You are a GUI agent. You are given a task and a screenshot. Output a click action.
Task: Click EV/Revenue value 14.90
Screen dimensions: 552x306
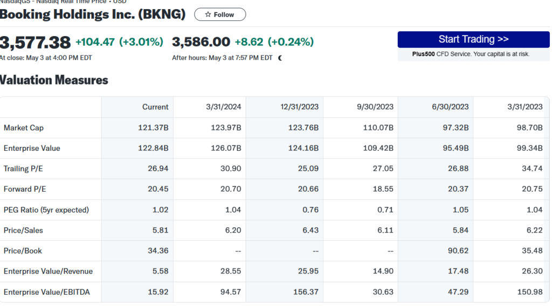tap(383, 271)
